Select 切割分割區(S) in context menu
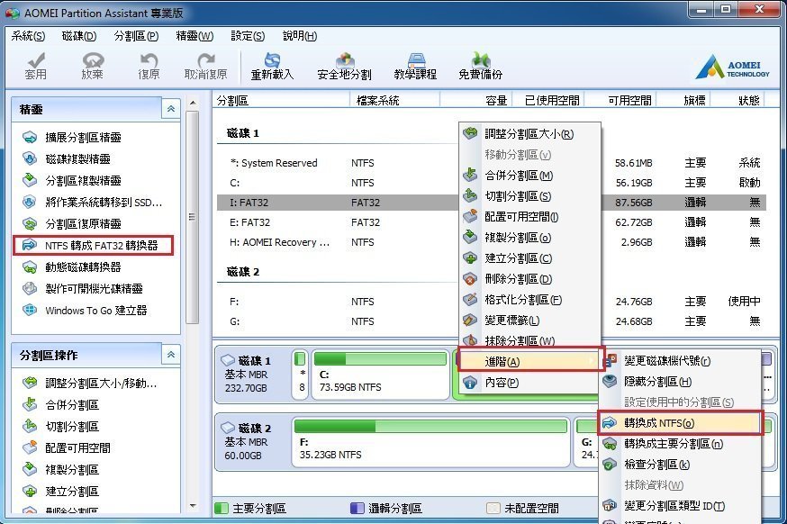Image resolution: width=787 pixels, height=524 pixels. point(530,195)
